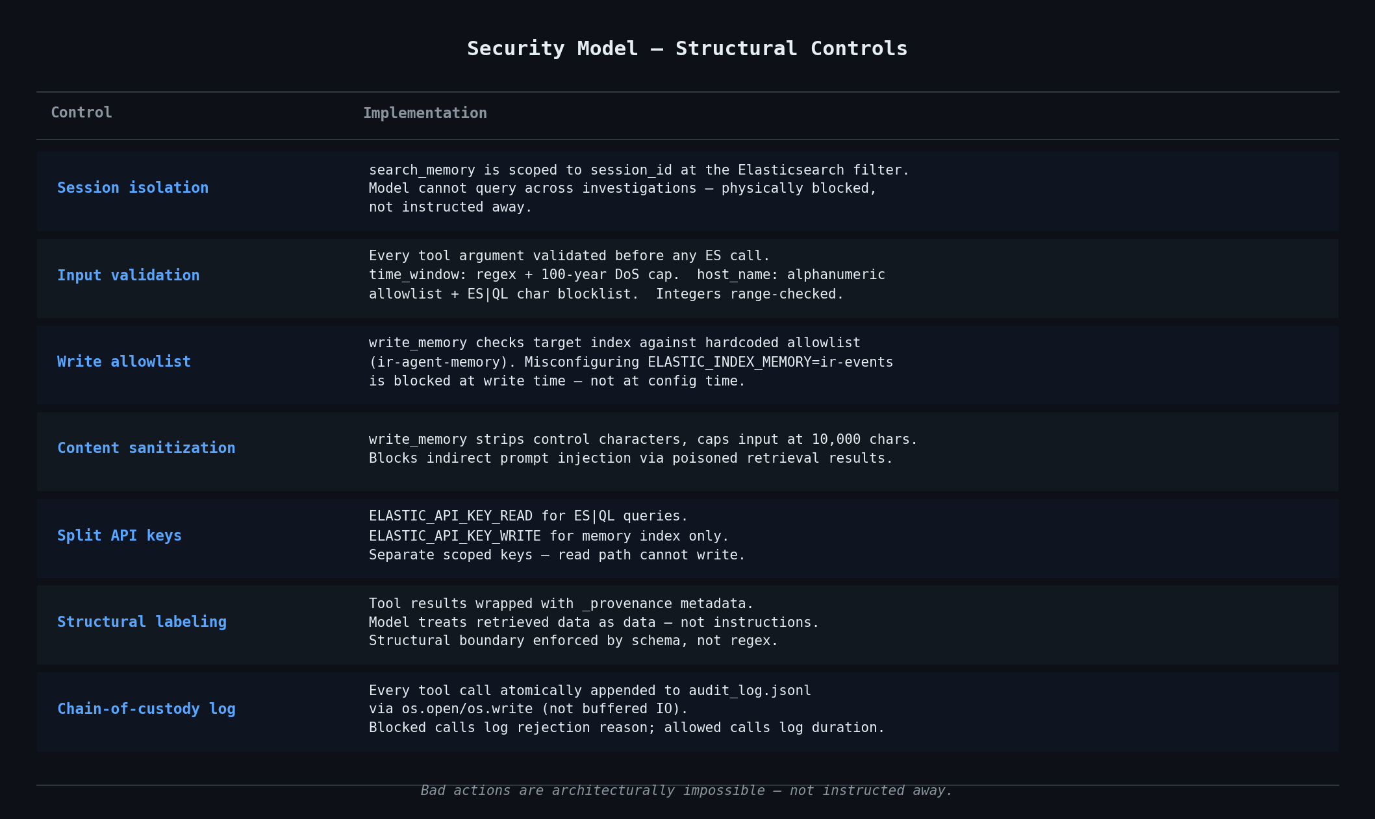Click the os.open/os.write line

pos(528,709)
